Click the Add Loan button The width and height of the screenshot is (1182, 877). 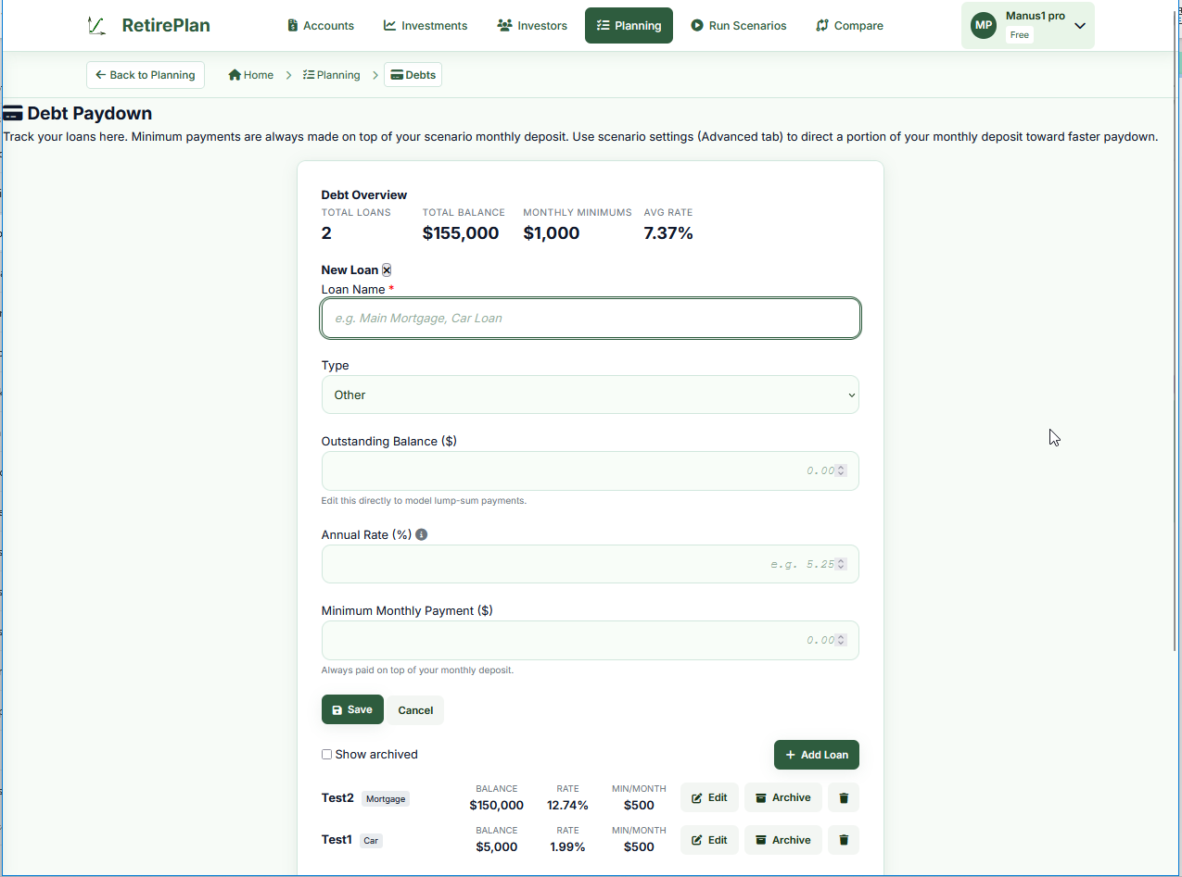817,755
